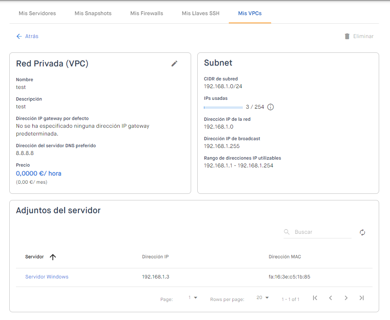Click the search magnifier icon
Image resolution: width=390 pixels, height=320 pixels.
click(287, 232)
